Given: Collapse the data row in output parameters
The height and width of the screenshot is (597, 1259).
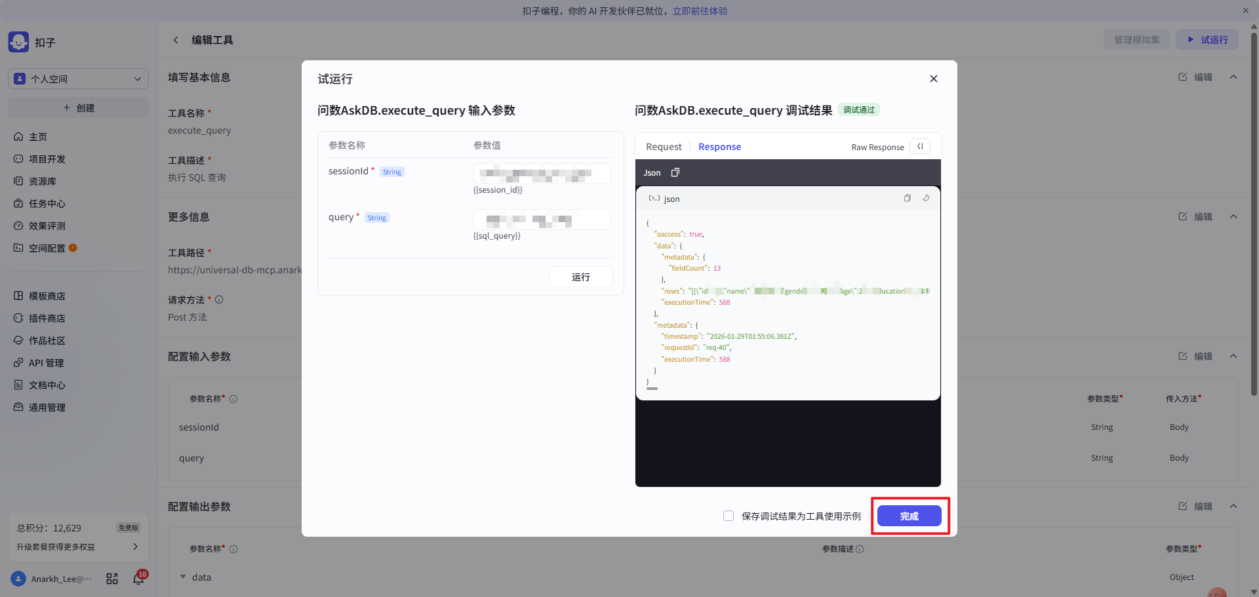Looking at the screenshot, I should click(183, 577).
